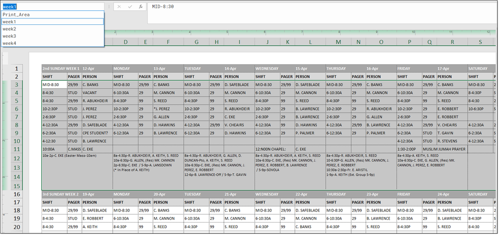Select column O header
This screenshot has width=499, height=235.
(381, 42)
